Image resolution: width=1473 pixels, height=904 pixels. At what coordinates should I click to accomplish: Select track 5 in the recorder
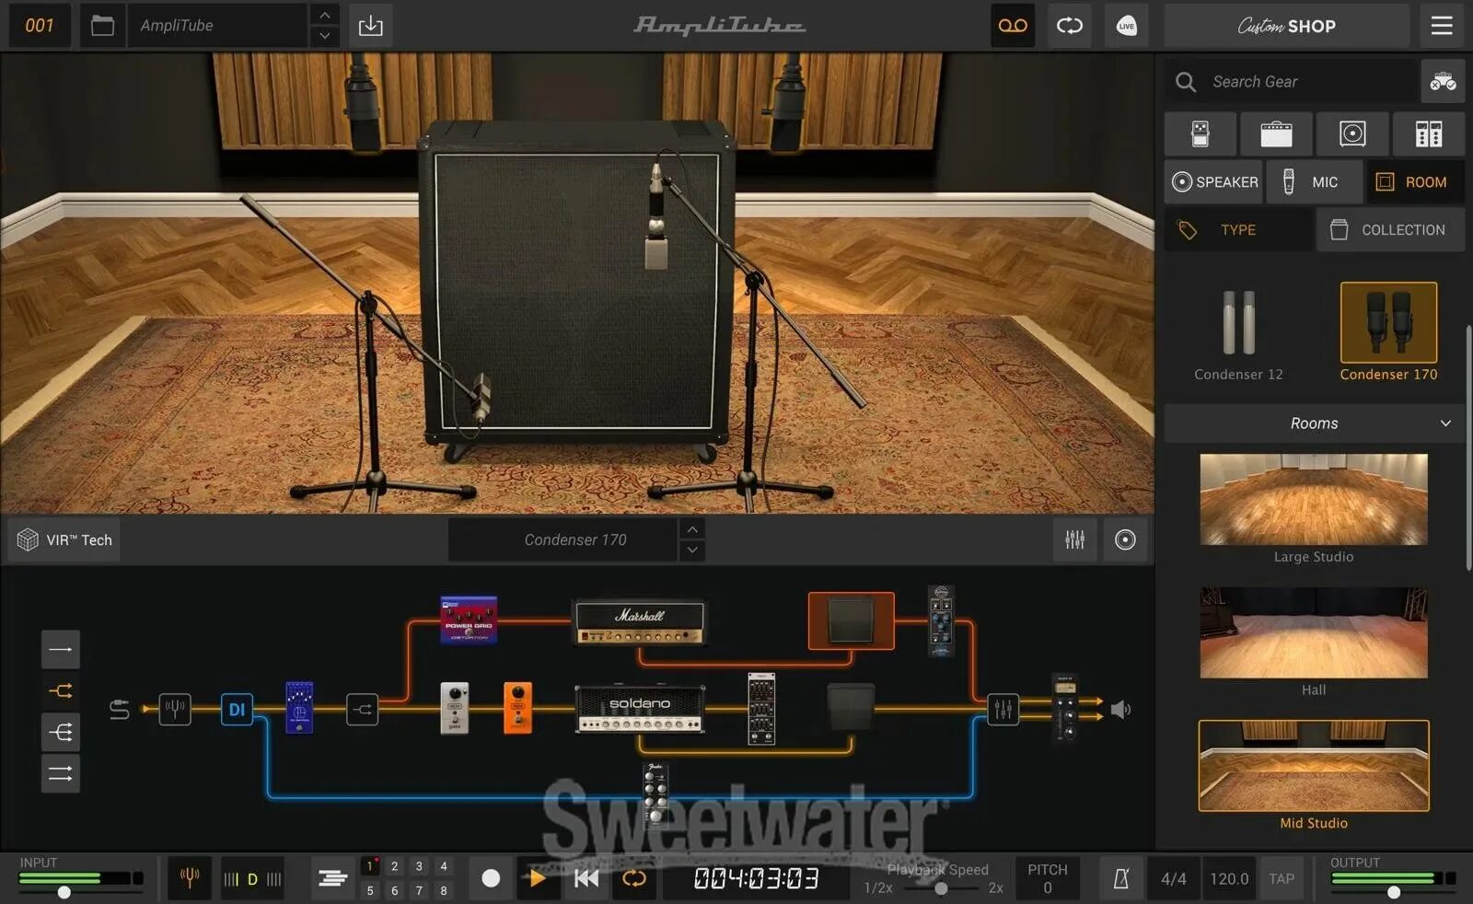(370, 890)
